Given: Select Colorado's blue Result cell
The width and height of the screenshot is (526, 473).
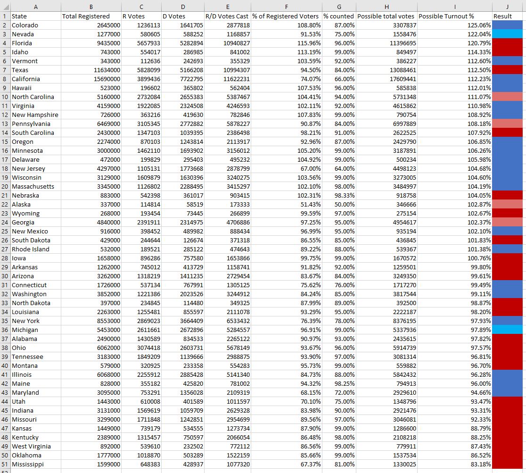Looking at the screenshot, I should tap(509, 25).
